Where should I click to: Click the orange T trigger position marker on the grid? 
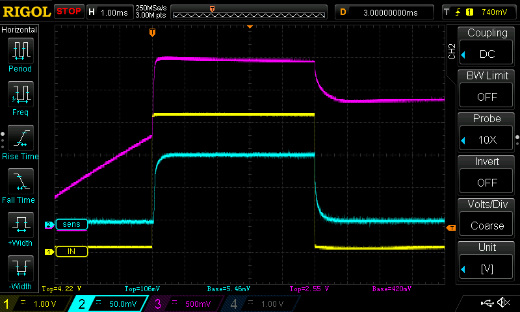click(x=152, y=32)
